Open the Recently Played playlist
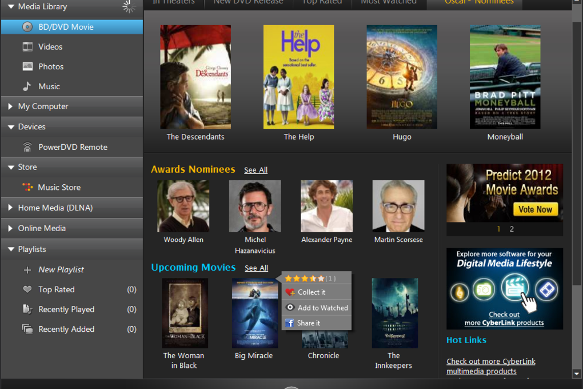 72,309
